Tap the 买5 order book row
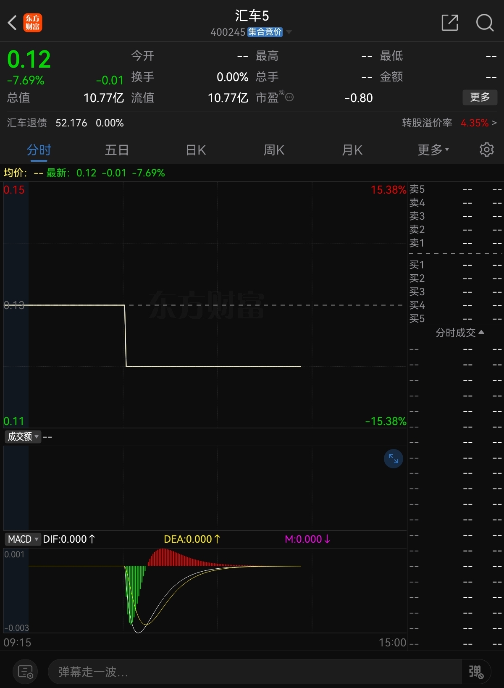 click(456, 319)
